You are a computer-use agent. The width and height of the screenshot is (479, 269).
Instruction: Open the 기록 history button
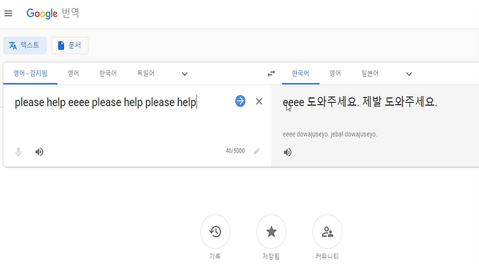pos(215,232)
